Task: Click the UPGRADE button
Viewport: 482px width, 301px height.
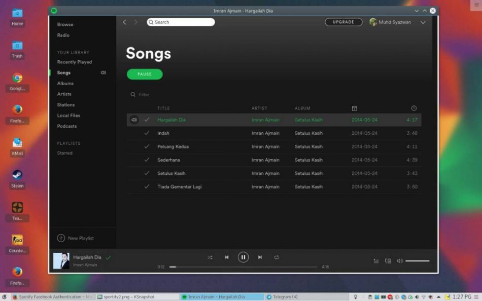Action: coord(343,22)
